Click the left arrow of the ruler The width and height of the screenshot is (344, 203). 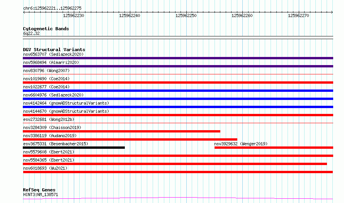pos(24,12)
